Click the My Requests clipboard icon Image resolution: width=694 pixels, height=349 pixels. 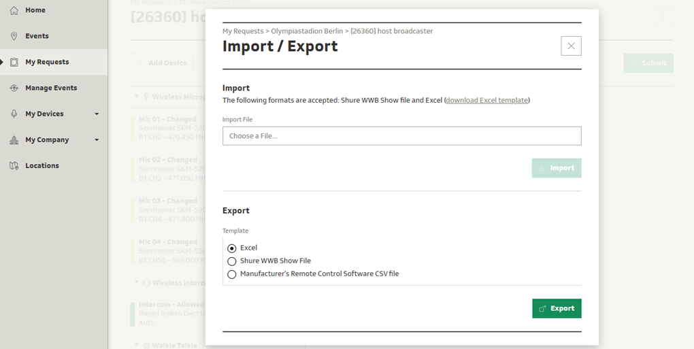[x=14, y=62]
